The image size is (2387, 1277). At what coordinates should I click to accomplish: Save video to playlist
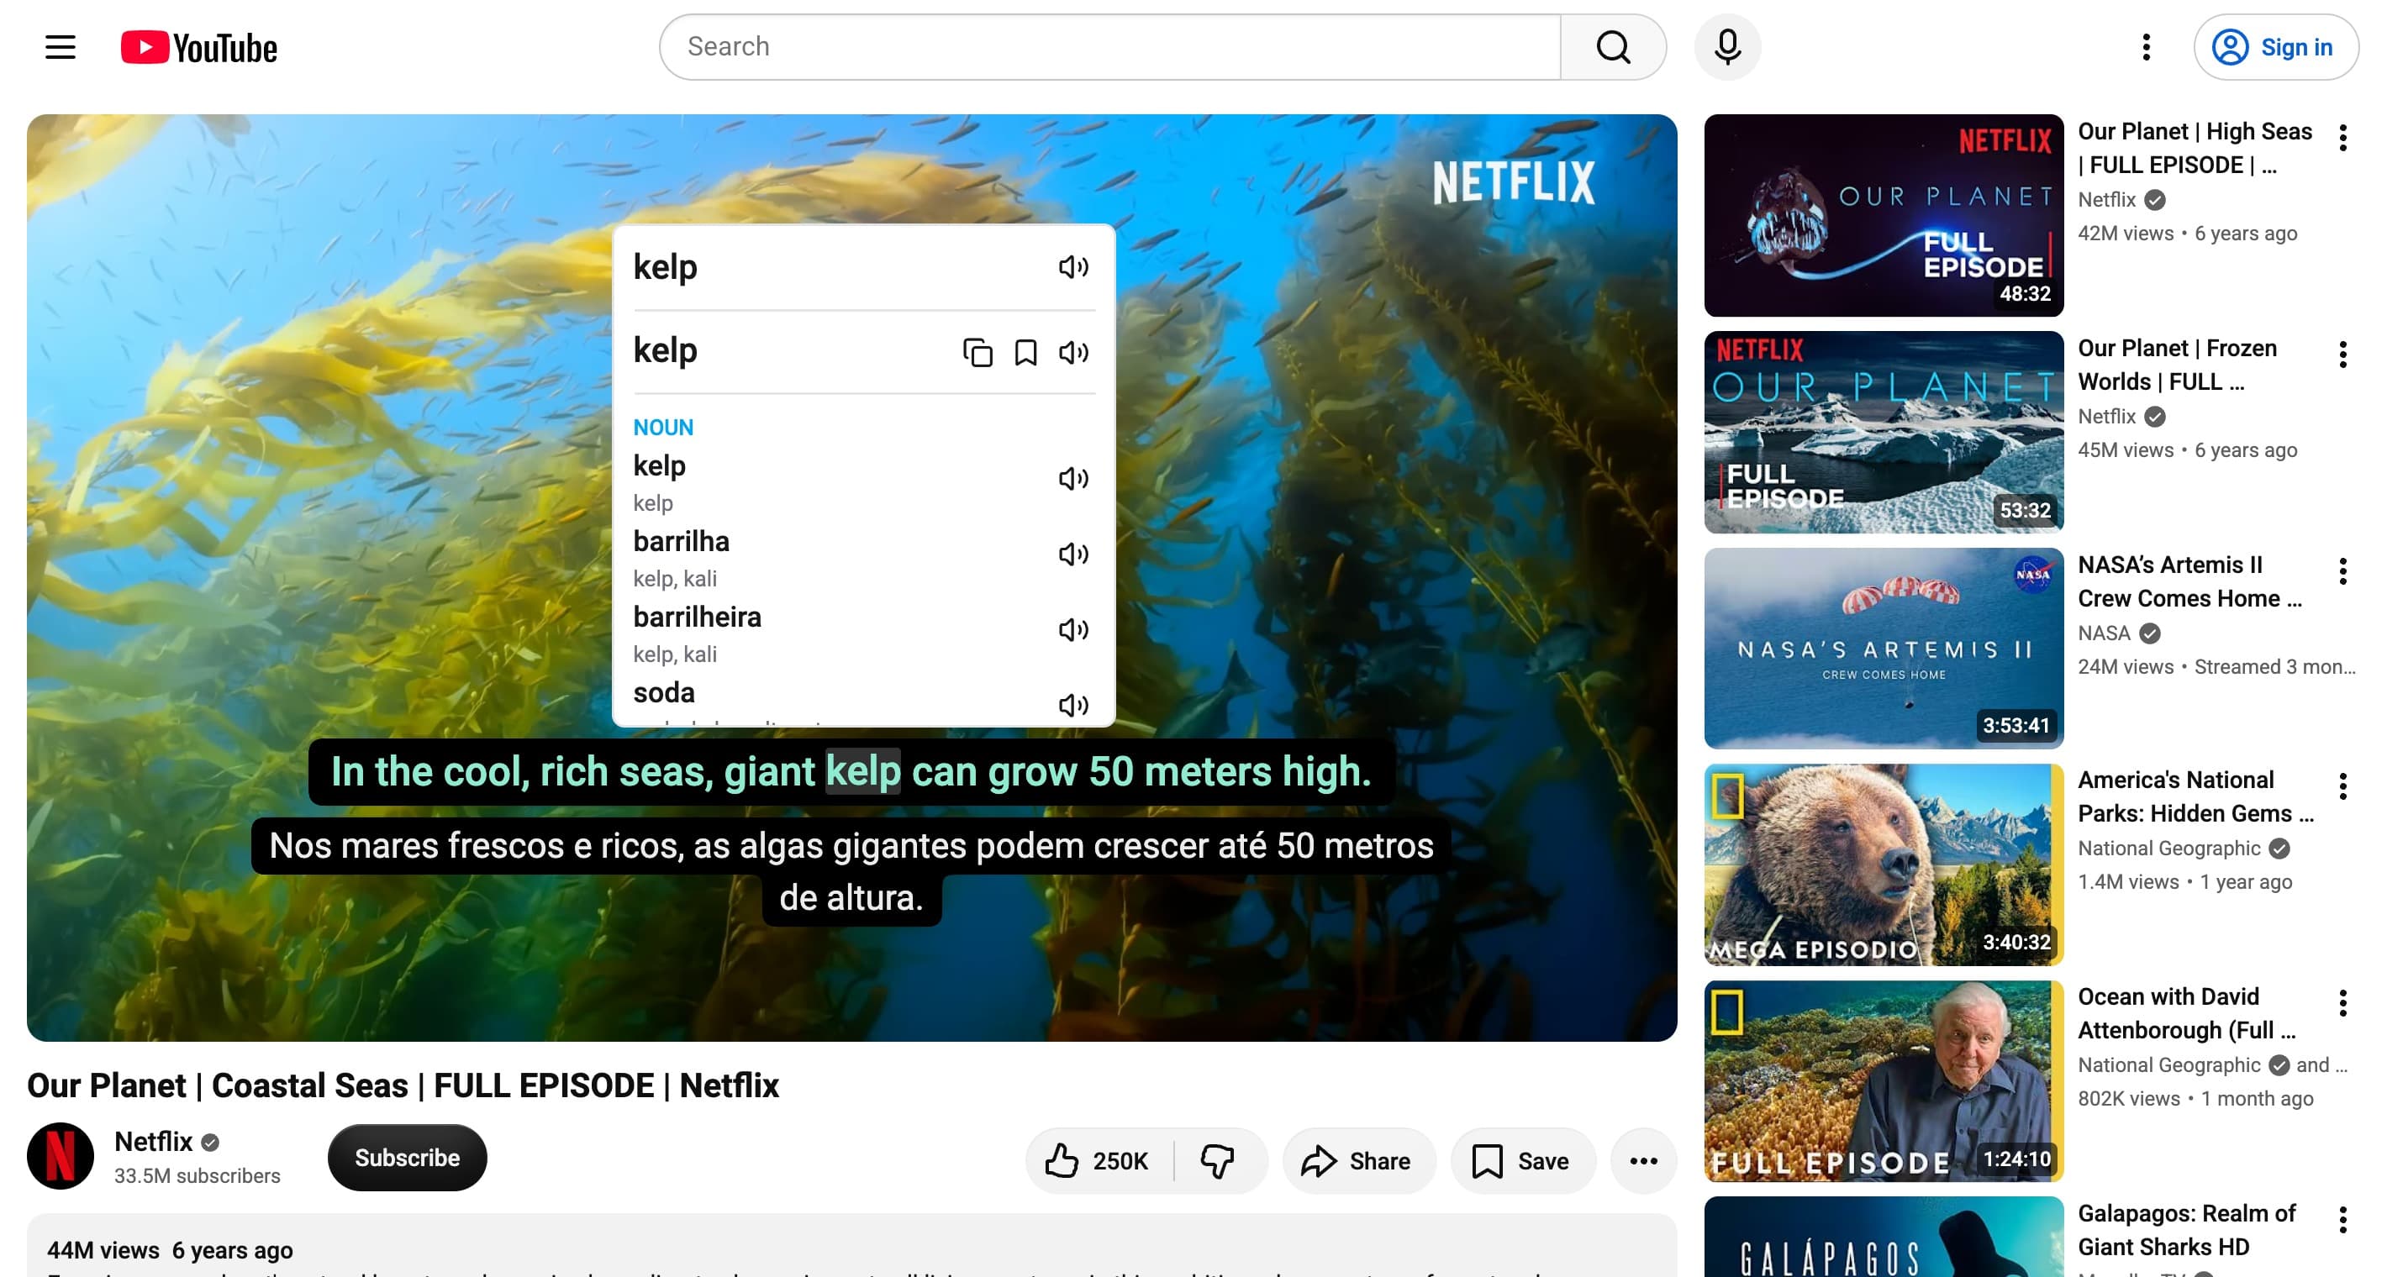(x=1521, y=1160)
